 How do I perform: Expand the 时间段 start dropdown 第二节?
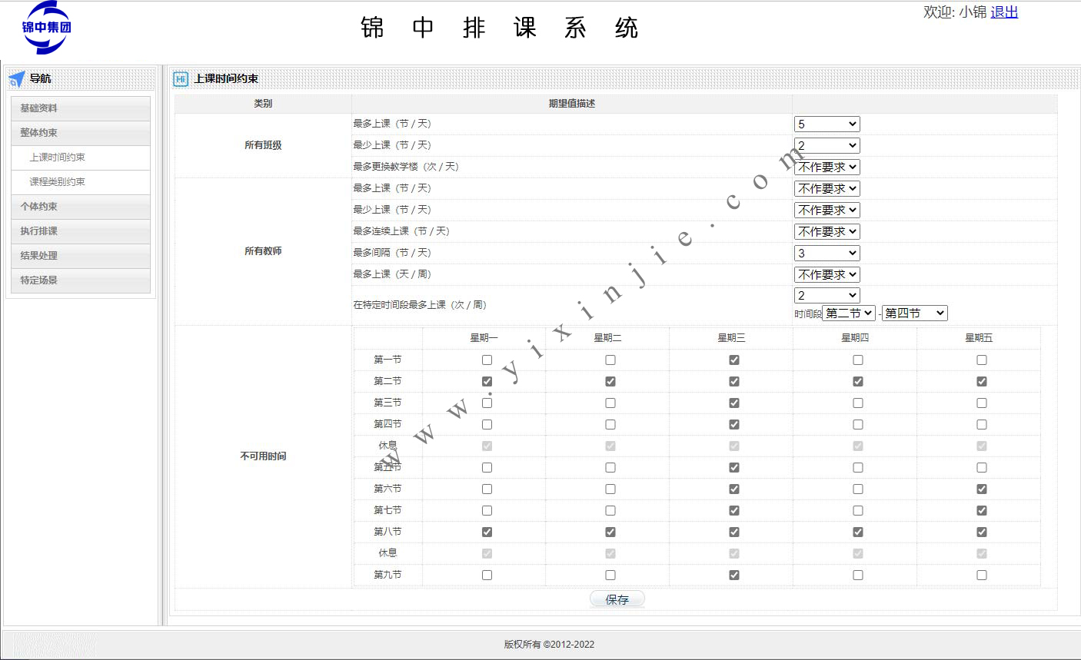coord(848,313)
